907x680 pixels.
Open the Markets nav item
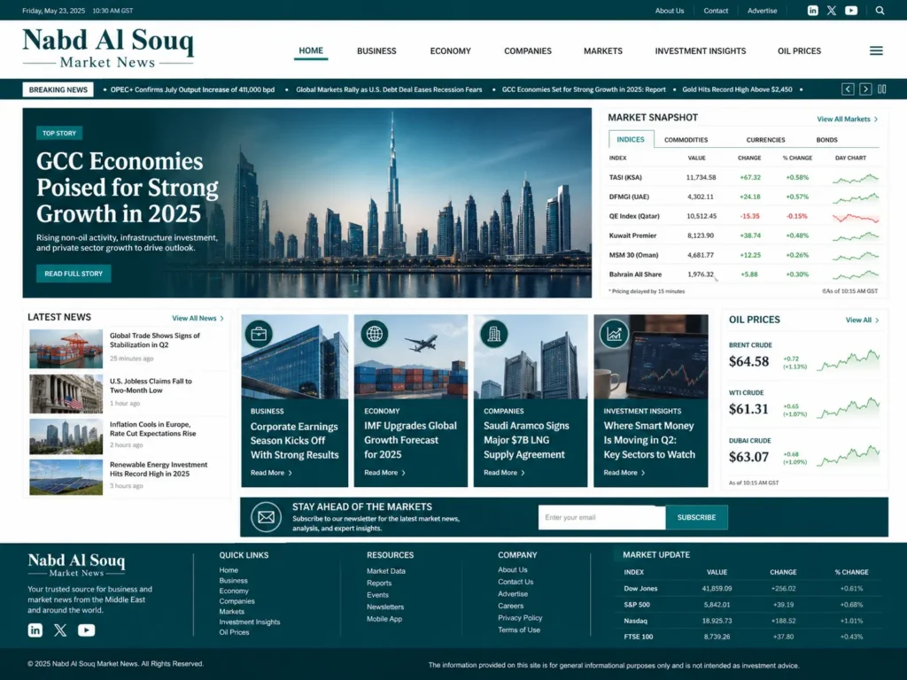click(x=603, y=50)
